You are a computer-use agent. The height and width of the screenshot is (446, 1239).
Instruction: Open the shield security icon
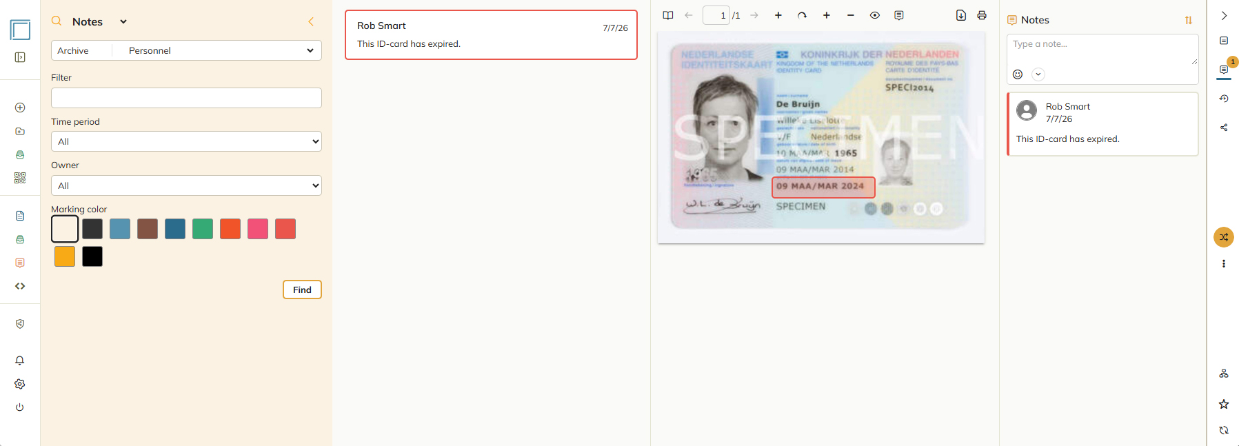coord(20,324)
